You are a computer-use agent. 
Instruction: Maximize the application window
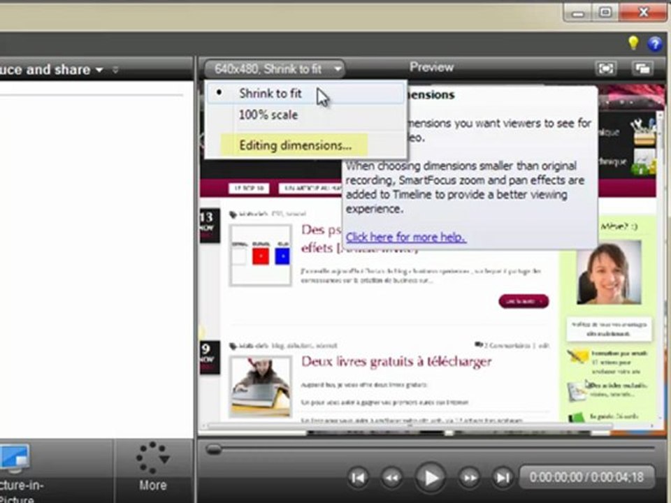pos(605,12)
